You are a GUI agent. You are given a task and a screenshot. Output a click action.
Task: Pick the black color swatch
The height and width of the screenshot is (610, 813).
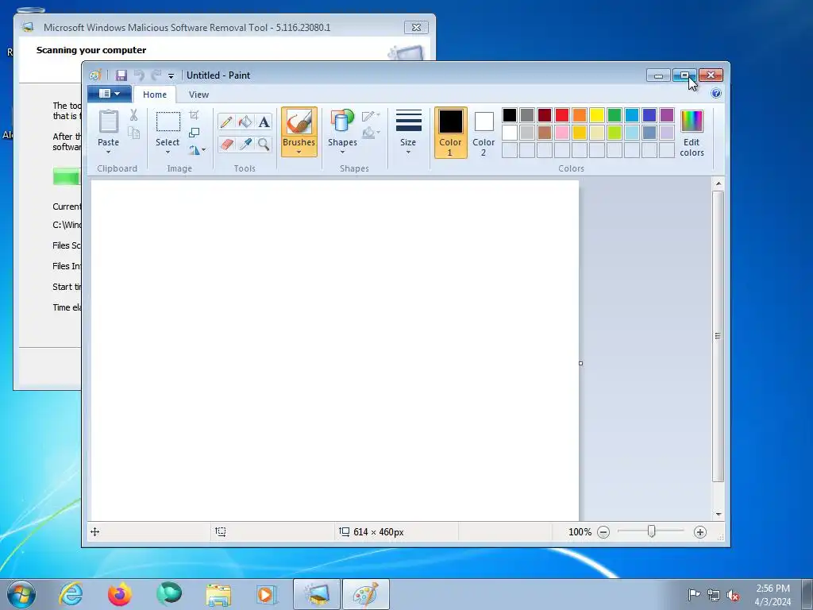point(510,115)
